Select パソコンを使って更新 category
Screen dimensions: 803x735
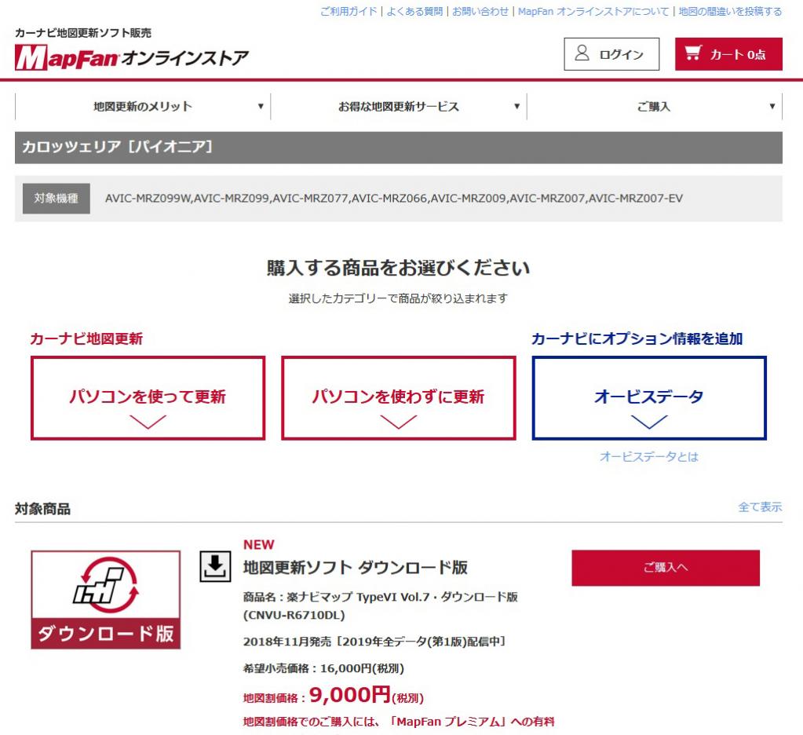click(148, 398)
